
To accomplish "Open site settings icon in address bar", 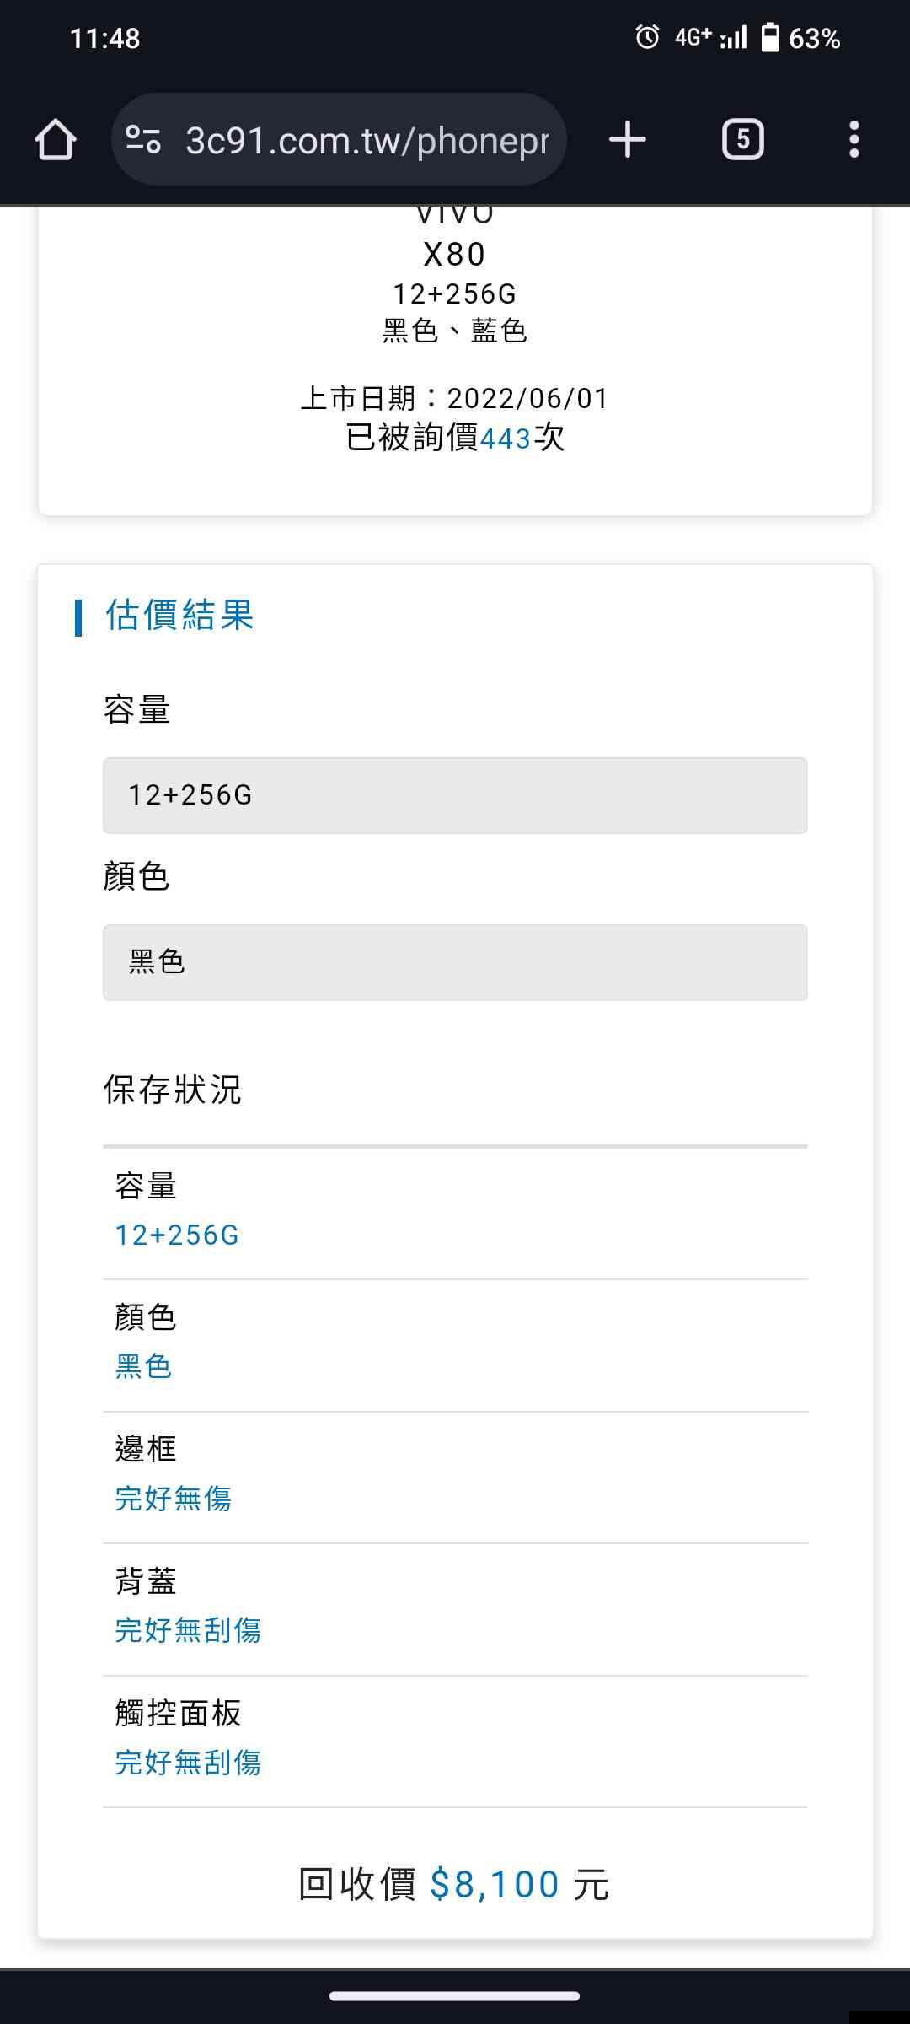I will (x=143, y=139).
